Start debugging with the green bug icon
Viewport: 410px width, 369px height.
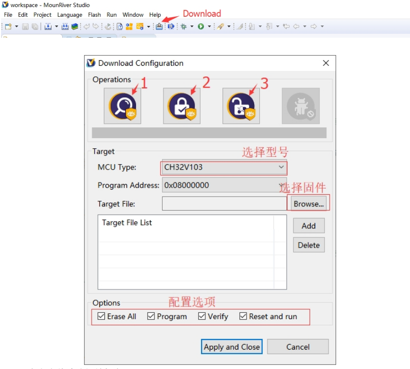183,27
